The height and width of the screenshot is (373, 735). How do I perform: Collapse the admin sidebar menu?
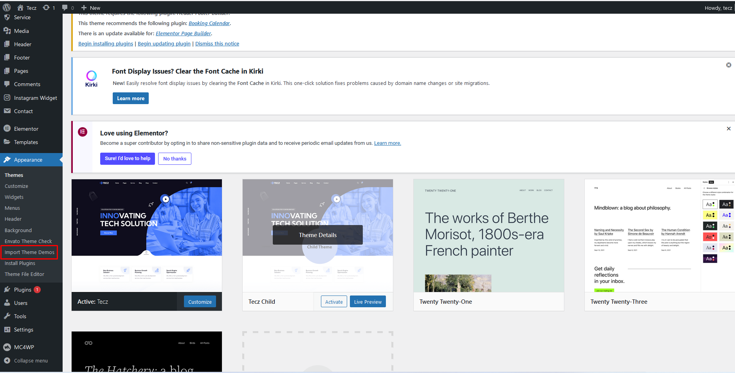(31, 360)
